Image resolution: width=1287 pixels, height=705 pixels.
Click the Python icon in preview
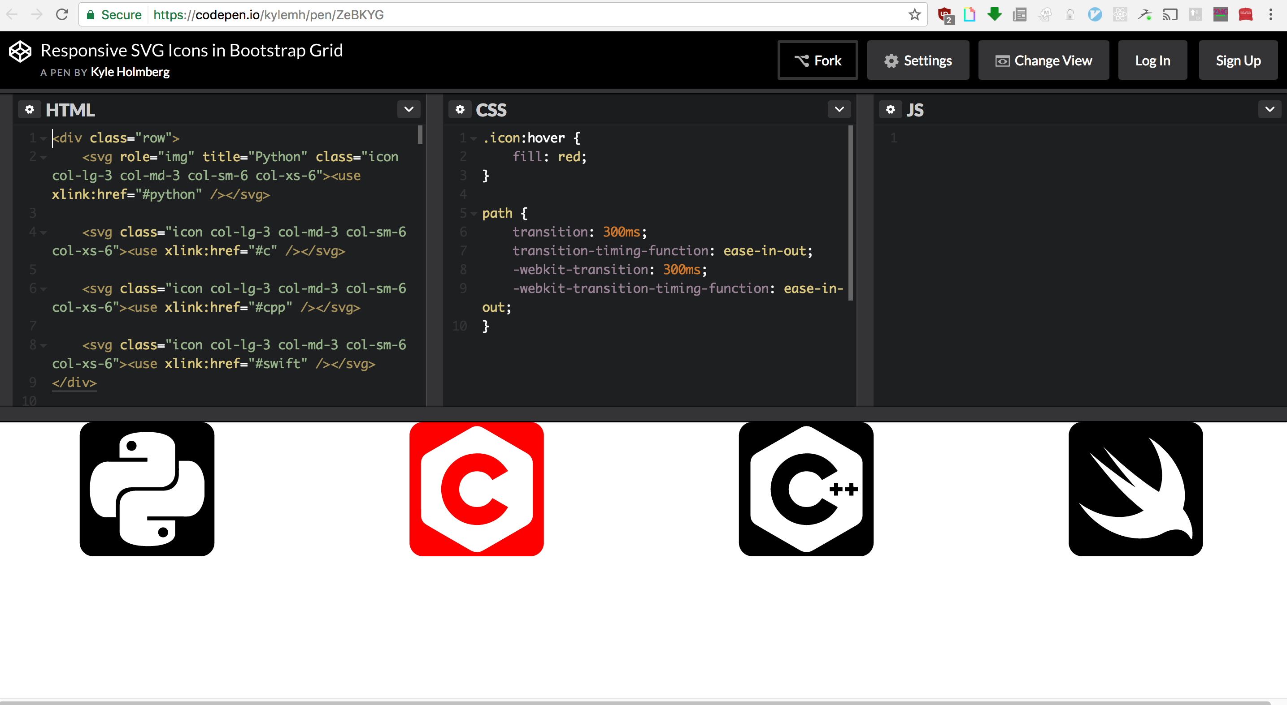[147, 489]
